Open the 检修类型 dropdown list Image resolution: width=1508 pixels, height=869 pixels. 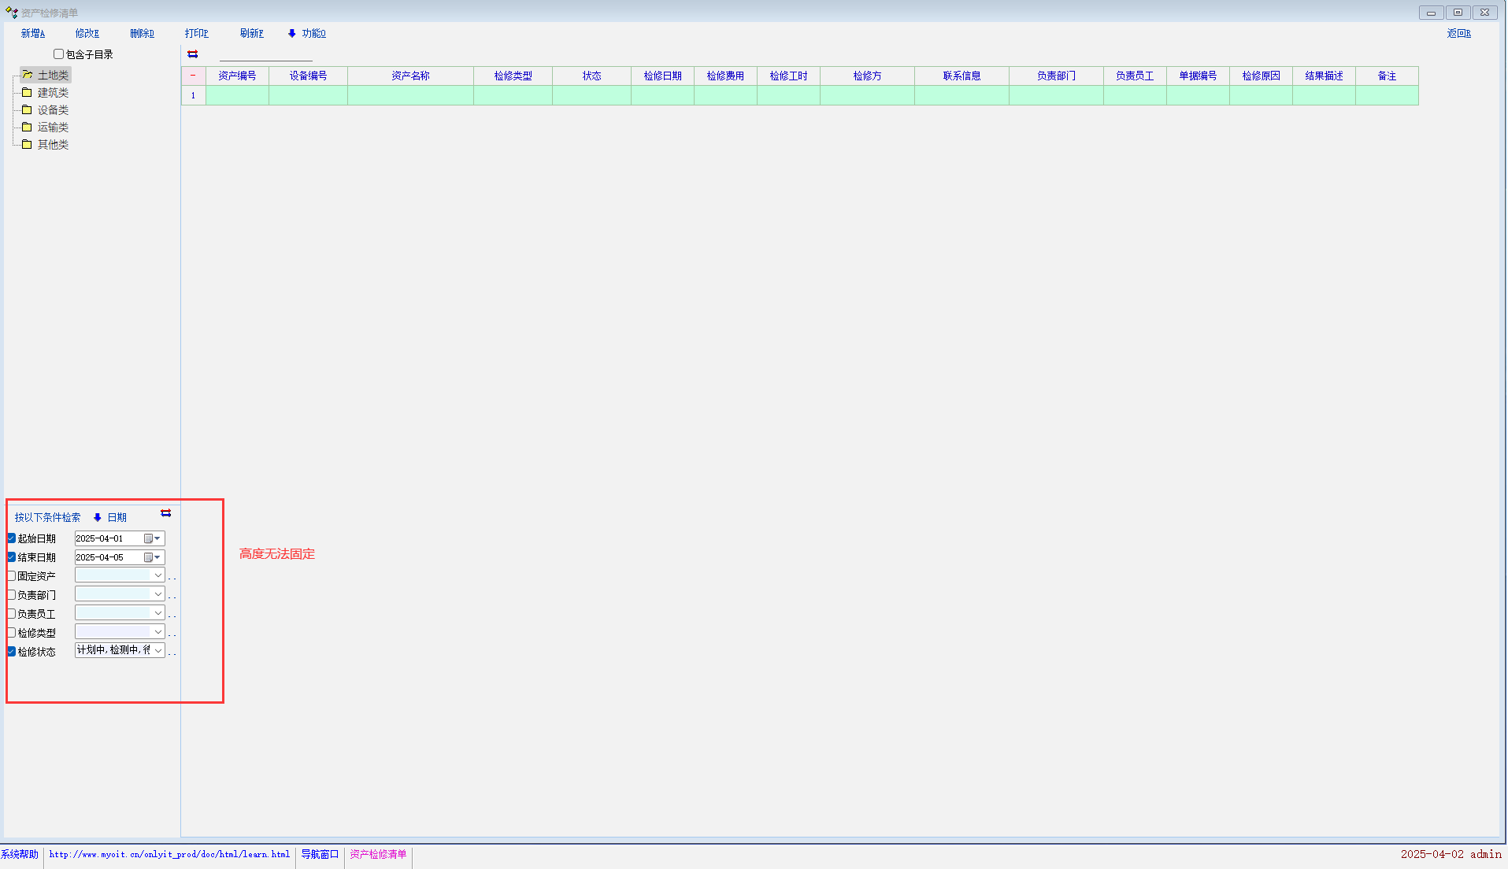pyautogui.click(x=157, y=632)
